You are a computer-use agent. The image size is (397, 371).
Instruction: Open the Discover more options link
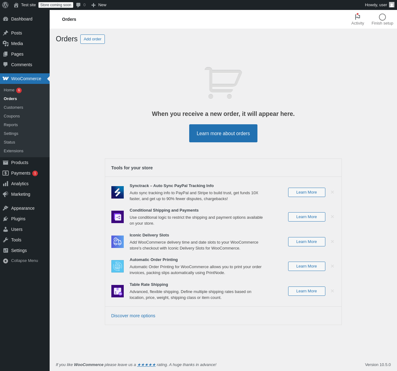click(133, 316)
